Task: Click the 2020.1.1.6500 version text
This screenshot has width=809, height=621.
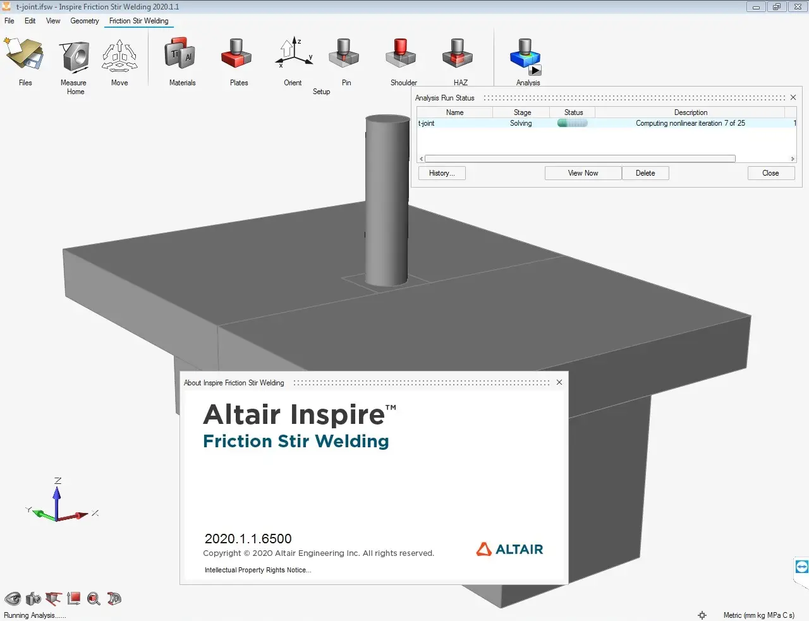Action: click(248, 539)
